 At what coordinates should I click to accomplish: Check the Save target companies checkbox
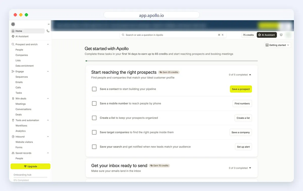[x=94, y=132]
